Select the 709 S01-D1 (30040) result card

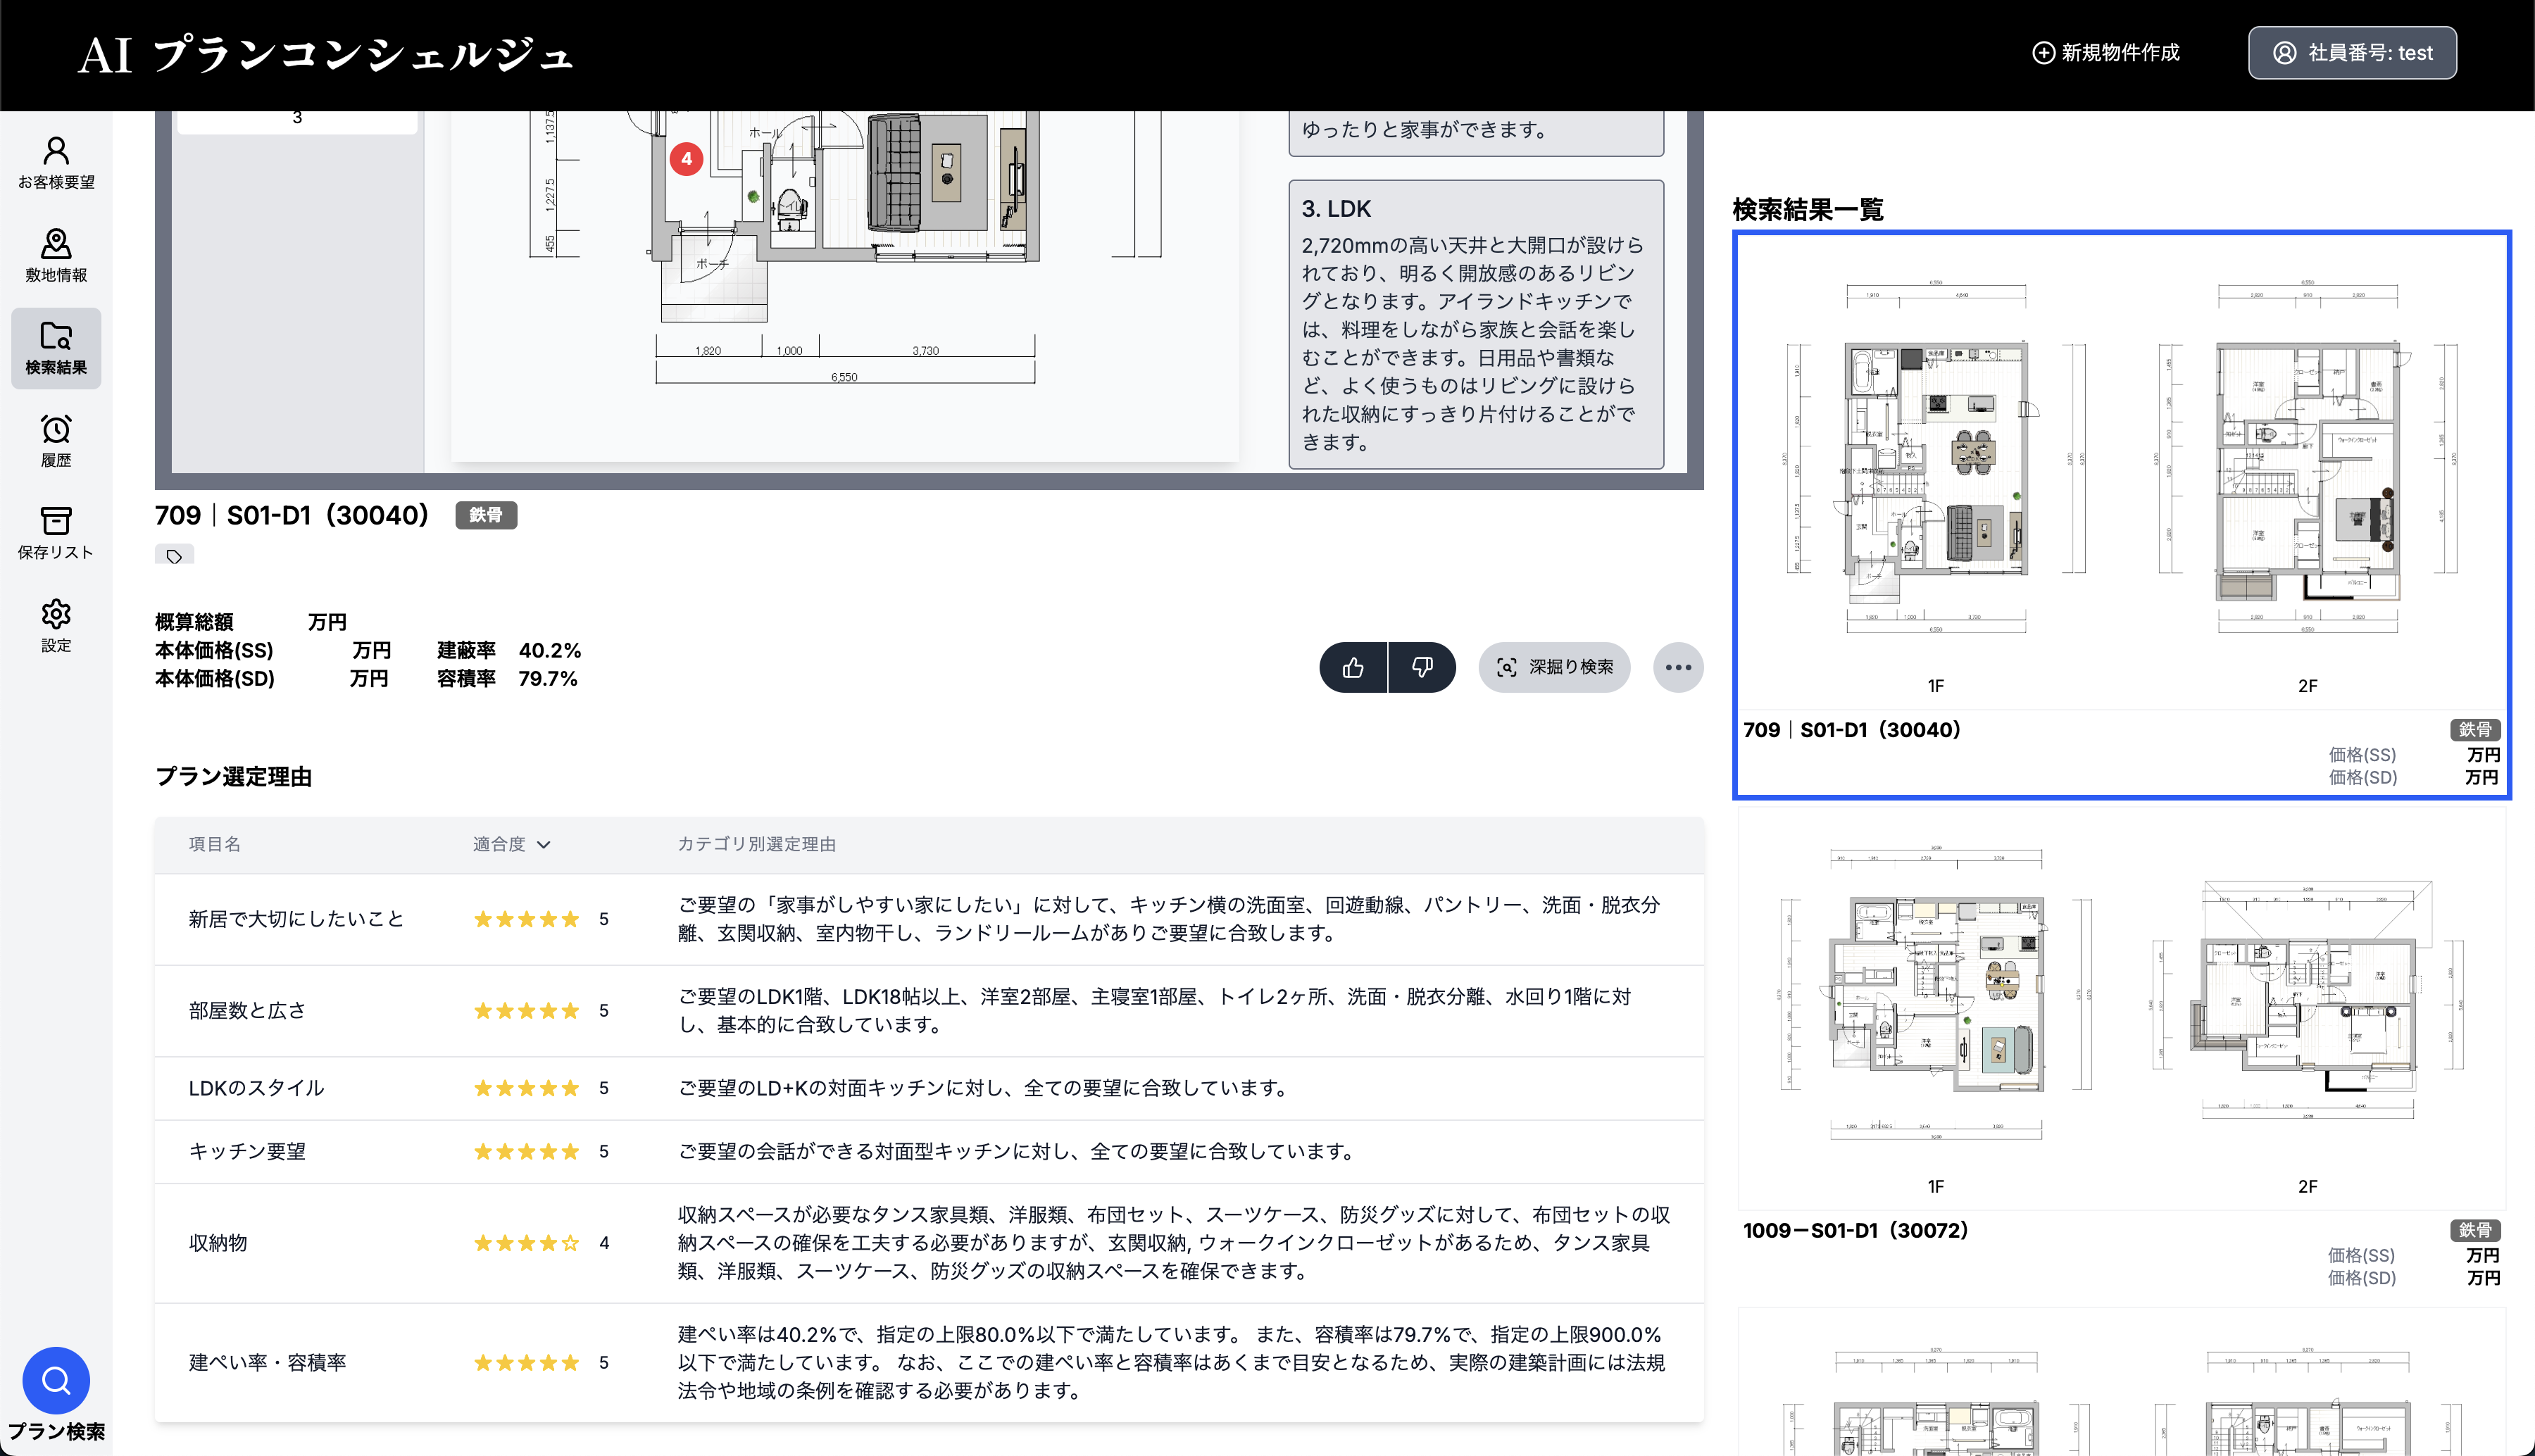tap(2121, 514)
